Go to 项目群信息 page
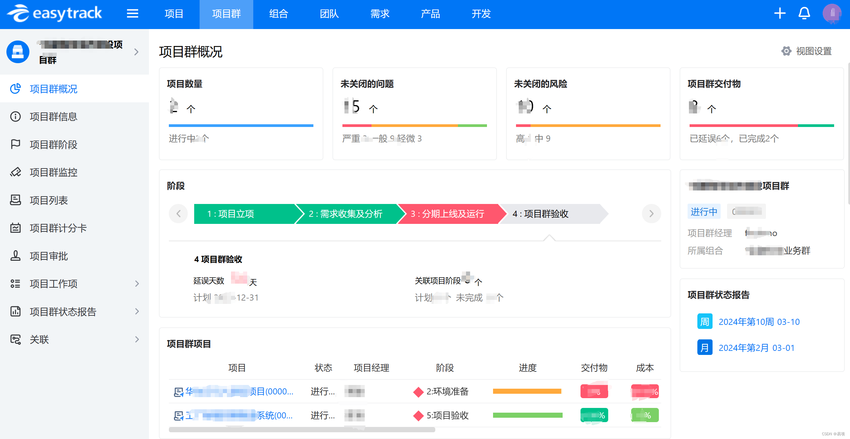 (x=53, y=117)
